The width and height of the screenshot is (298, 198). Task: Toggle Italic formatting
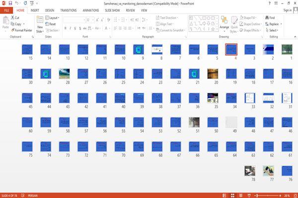tap(71, 28)
